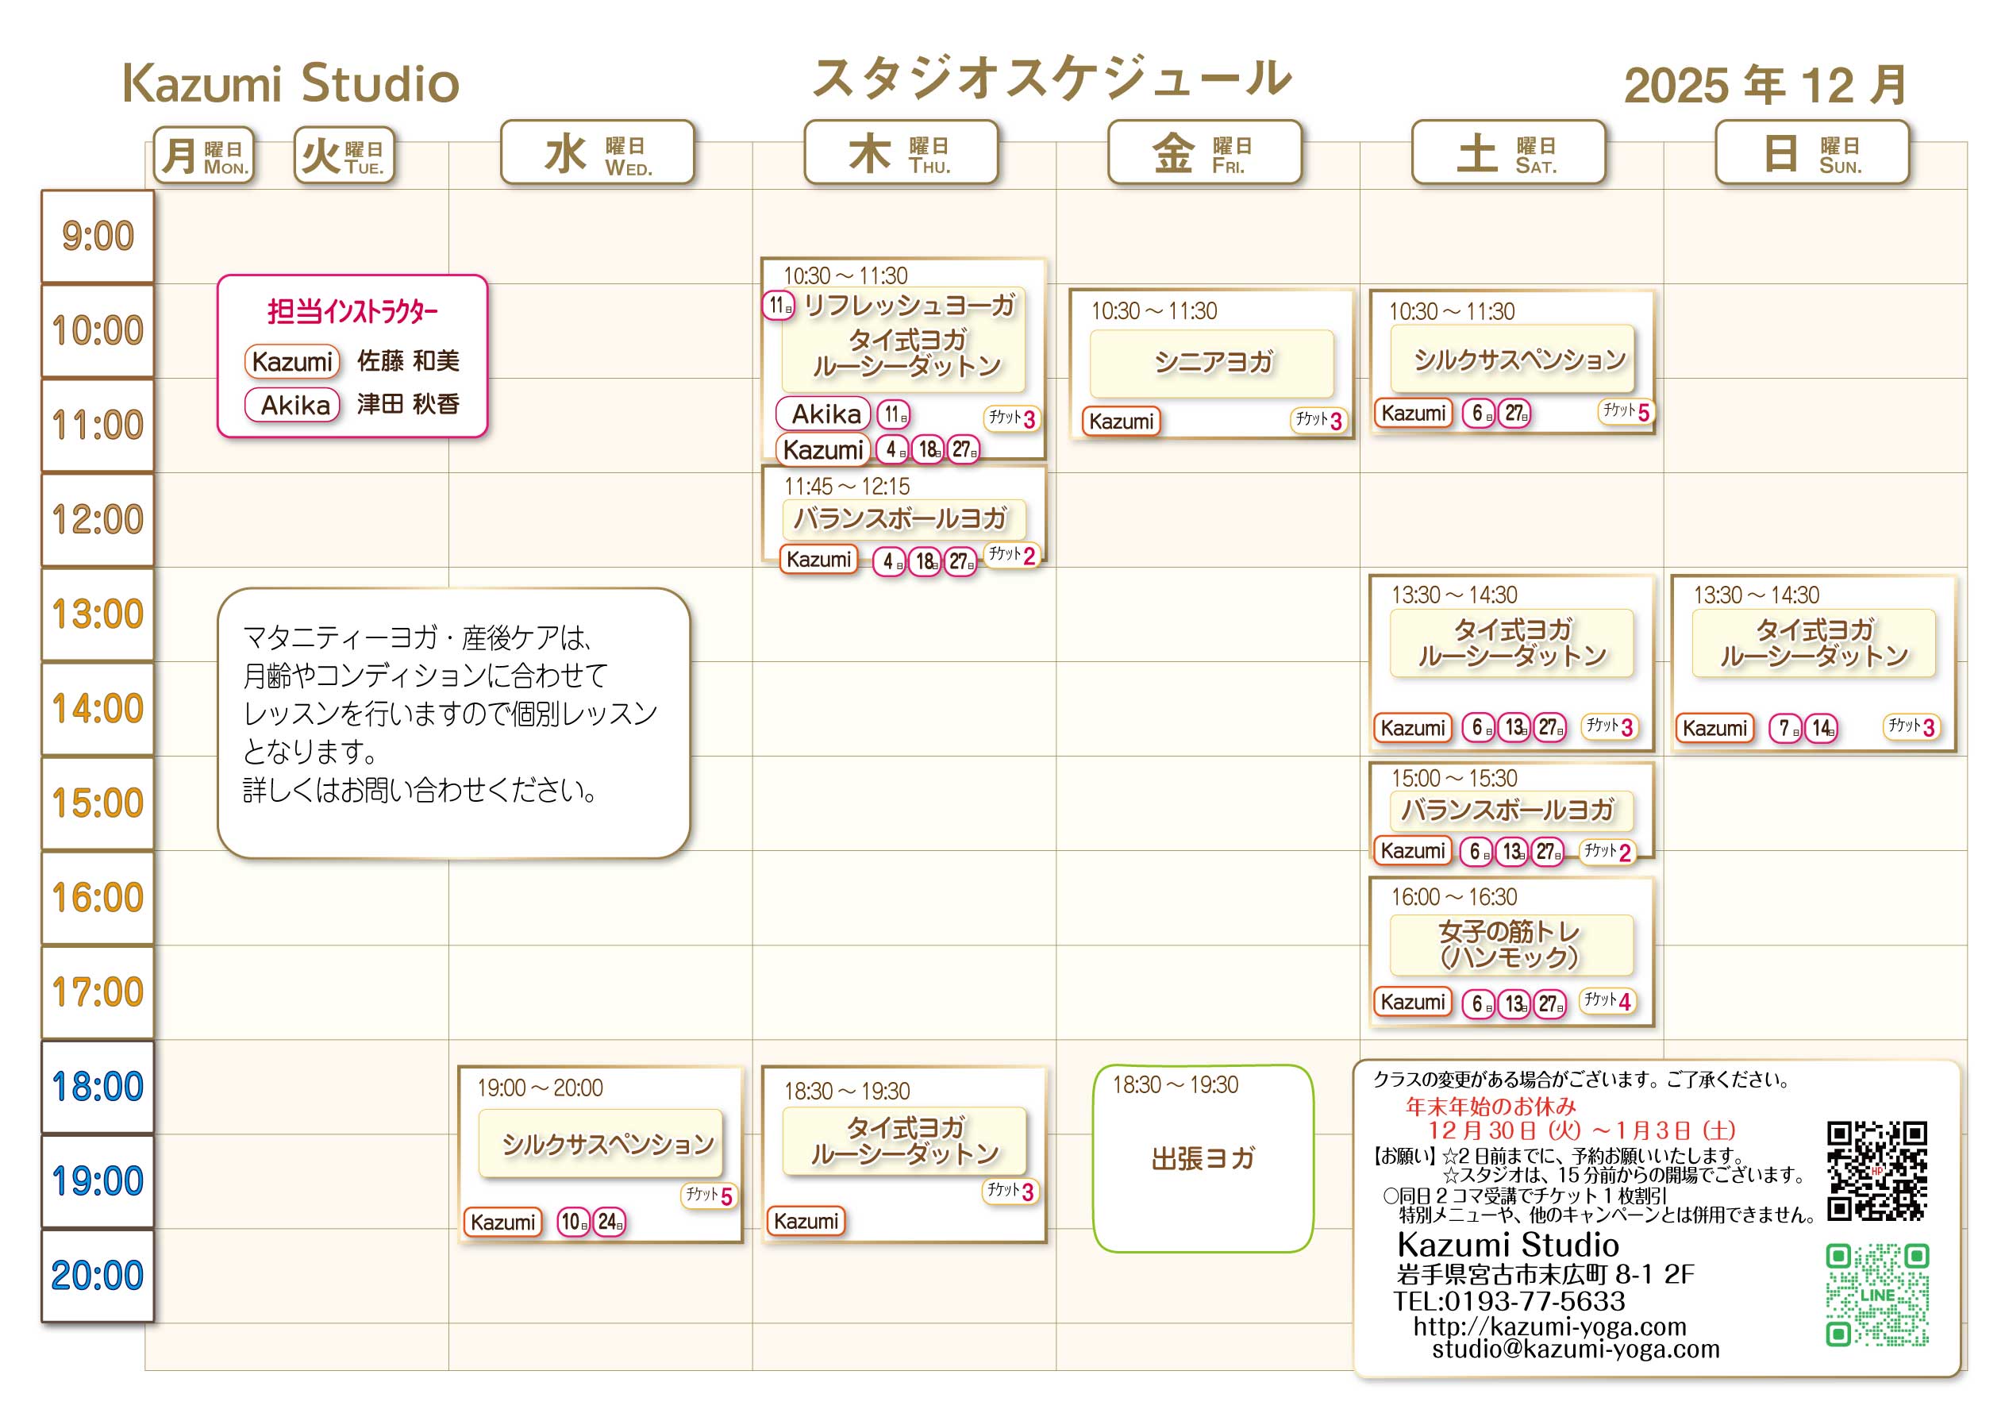Select the Kazumi tag in instructor legend
The height and width of the screenshot is (1417, 2005).
click(x=291, y=362)
